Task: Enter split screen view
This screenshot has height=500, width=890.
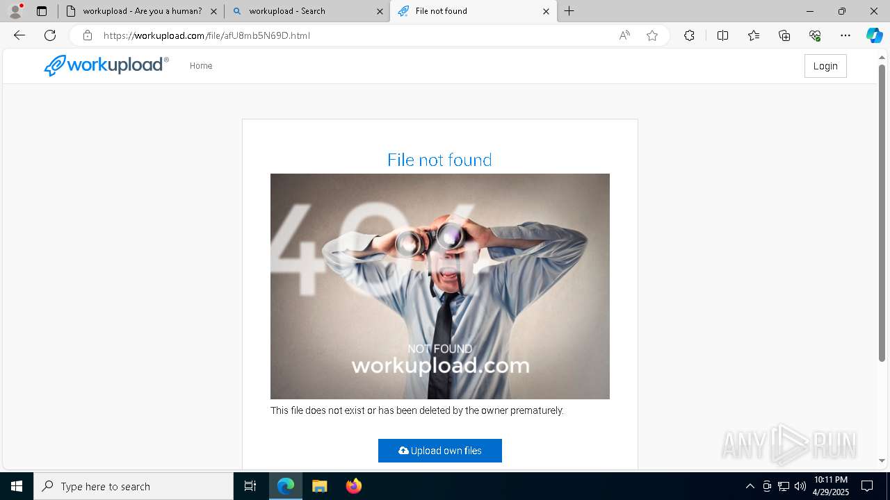Action: 722,35
